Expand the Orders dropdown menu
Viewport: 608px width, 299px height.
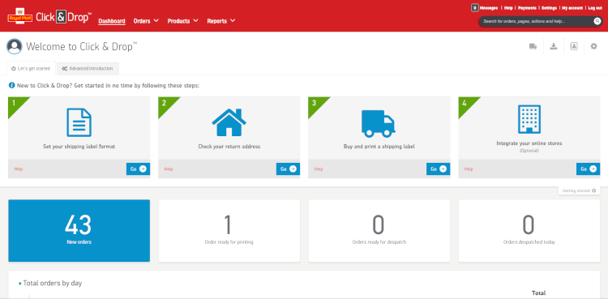tap(146, 21)
